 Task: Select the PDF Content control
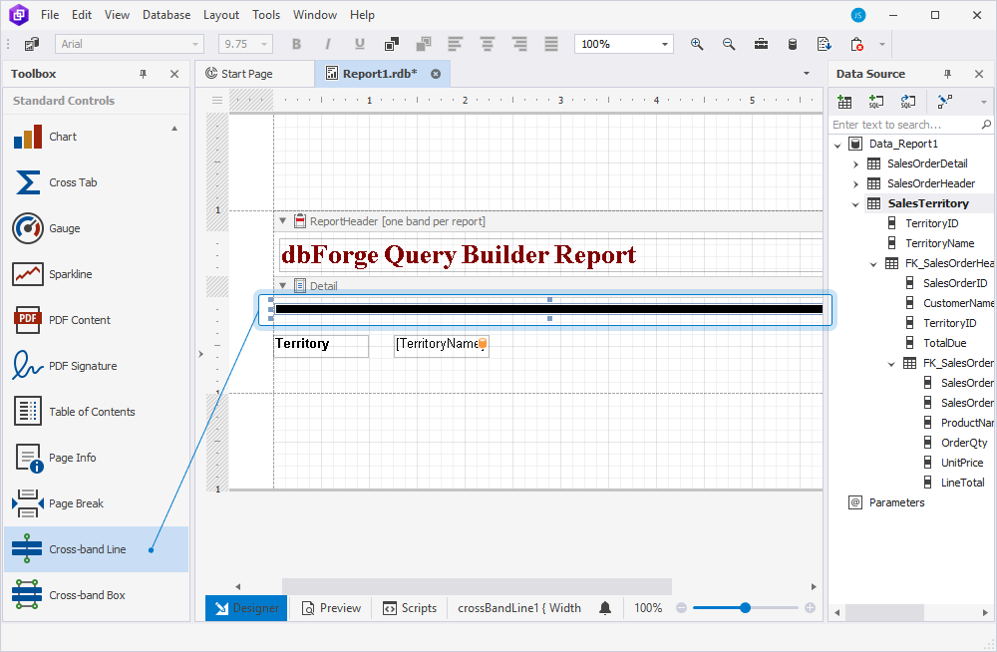[x=96, y=320]
